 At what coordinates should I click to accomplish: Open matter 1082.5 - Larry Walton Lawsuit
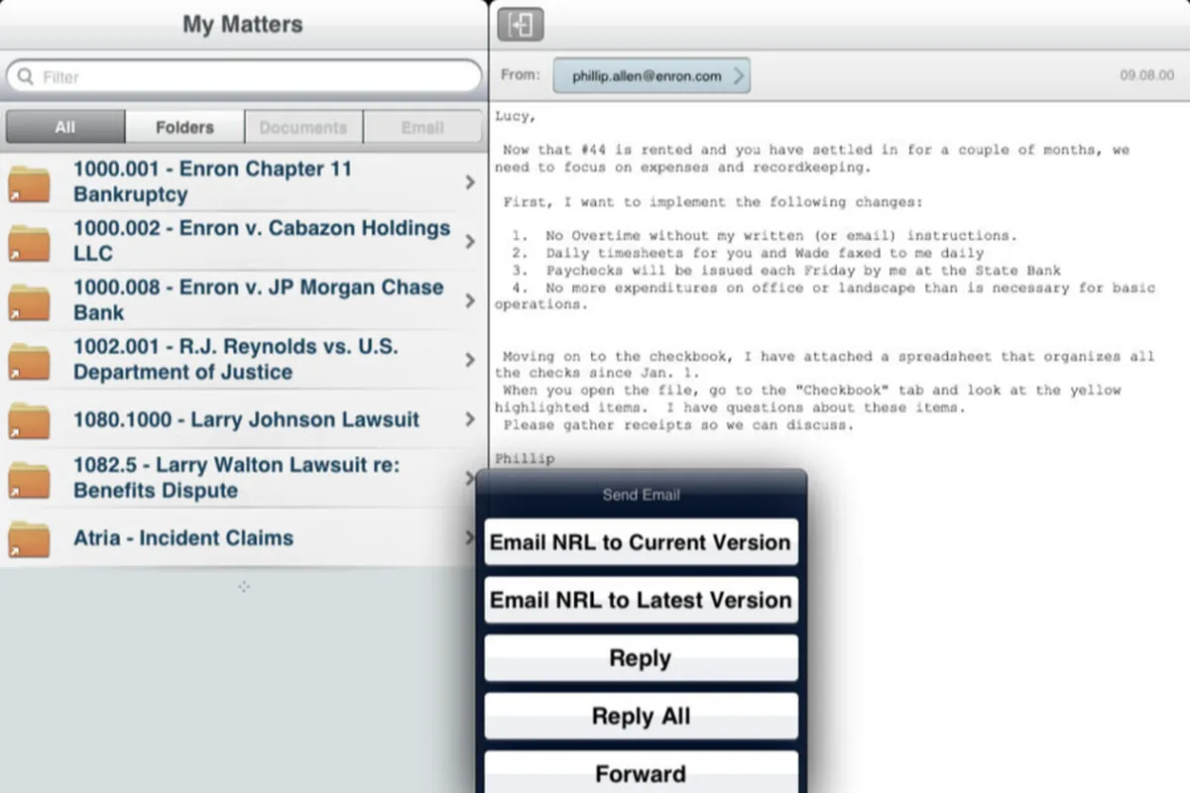point(243,478)
